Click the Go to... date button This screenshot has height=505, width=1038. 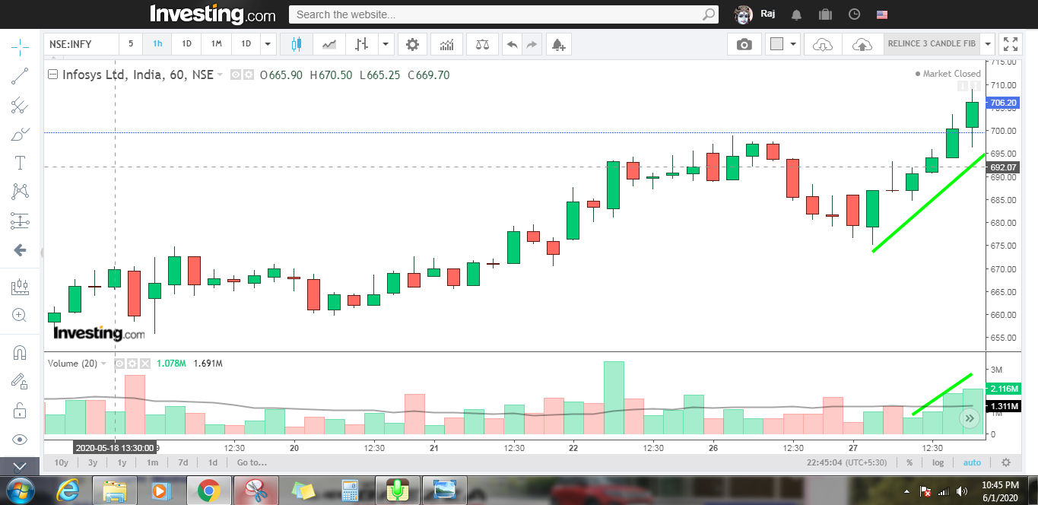pos(252,462)
